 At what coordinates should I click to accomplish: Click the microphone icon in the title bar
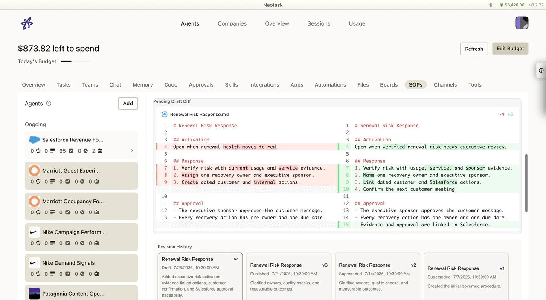(491, 5)
